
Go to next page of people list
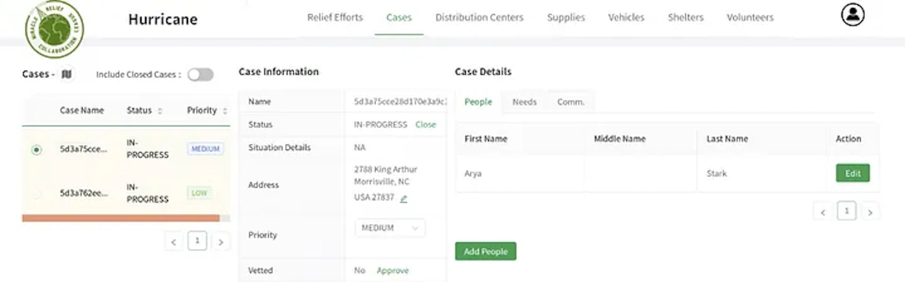pos(870,212)
